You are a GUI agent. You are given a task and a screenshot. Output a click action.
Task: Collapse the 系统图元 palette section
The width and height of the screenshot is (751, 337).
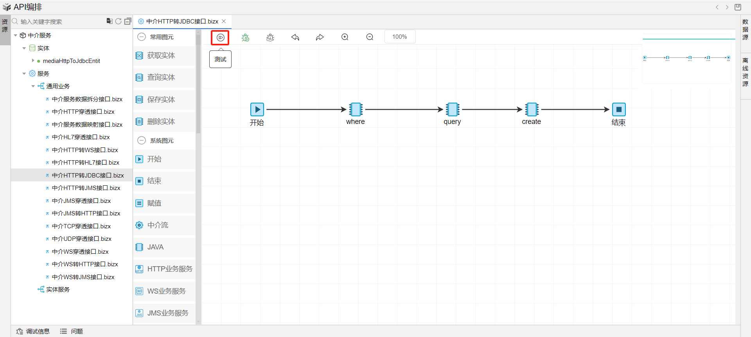[142, 140]
